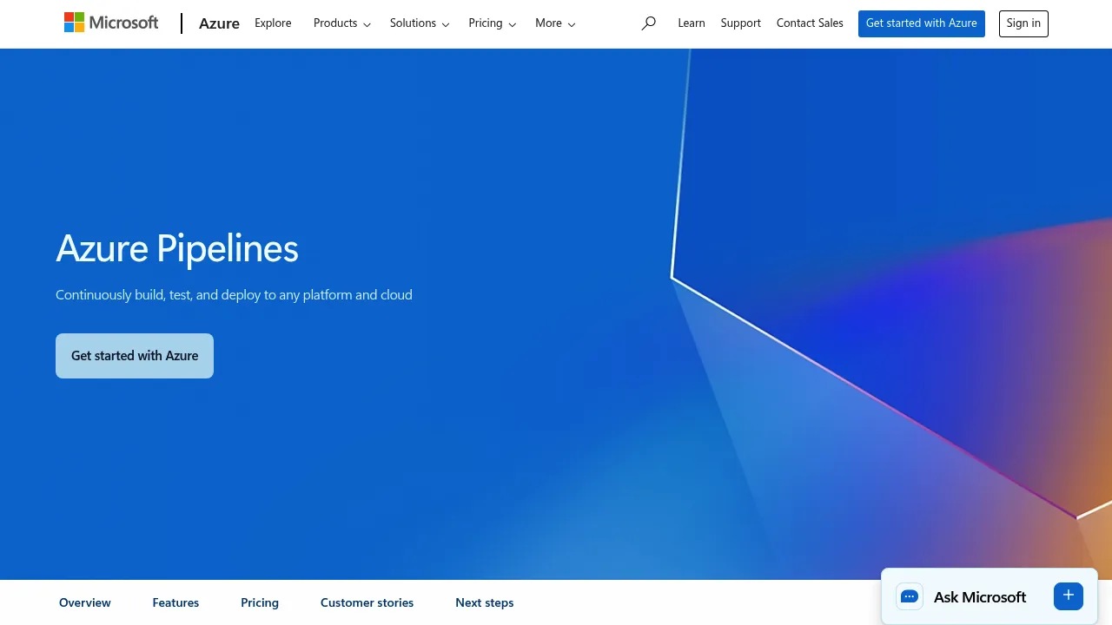This screenshot has width=1112, height=625.
Task: Go to the Azure home link
Action: [x=219, y=23]
